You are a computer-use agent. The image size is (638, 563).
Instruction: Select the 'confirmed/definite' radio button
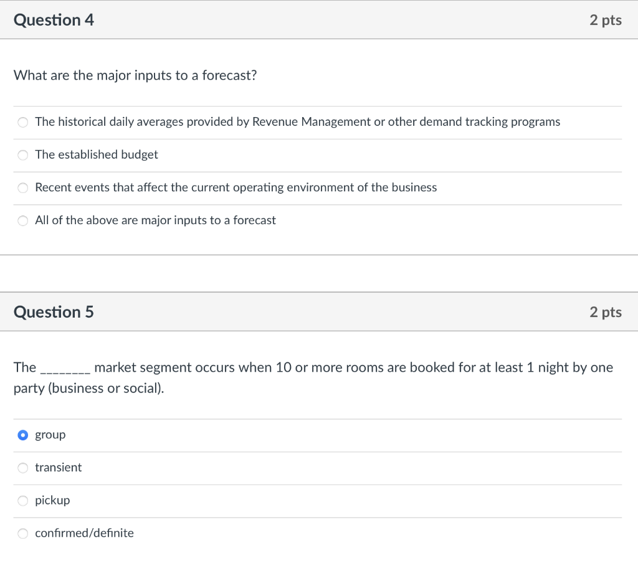23,534
